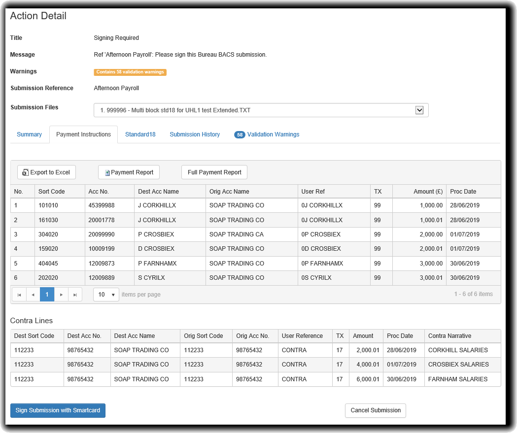Go to previous page arrow
This screenshot has height=433, width=517.
[x=33, y=295]
